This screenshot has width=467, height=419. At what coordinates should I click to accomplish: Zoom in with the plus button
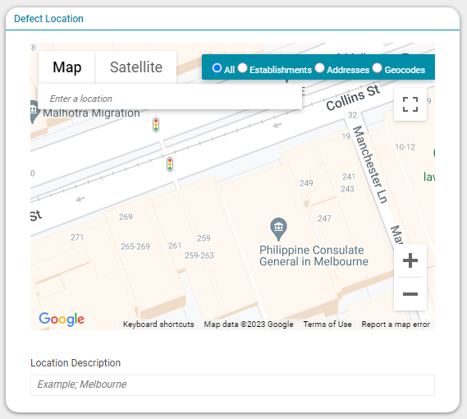(410, 260)
